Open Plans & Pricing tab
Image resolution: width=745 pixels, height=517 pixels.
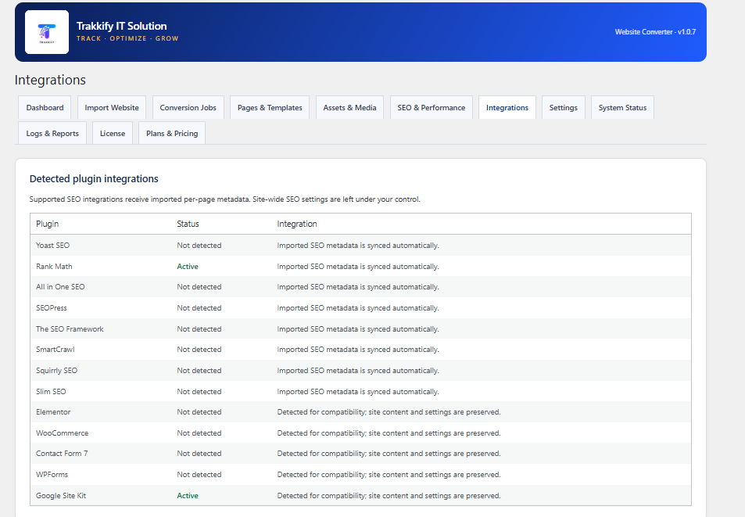[x=171, y=133]
